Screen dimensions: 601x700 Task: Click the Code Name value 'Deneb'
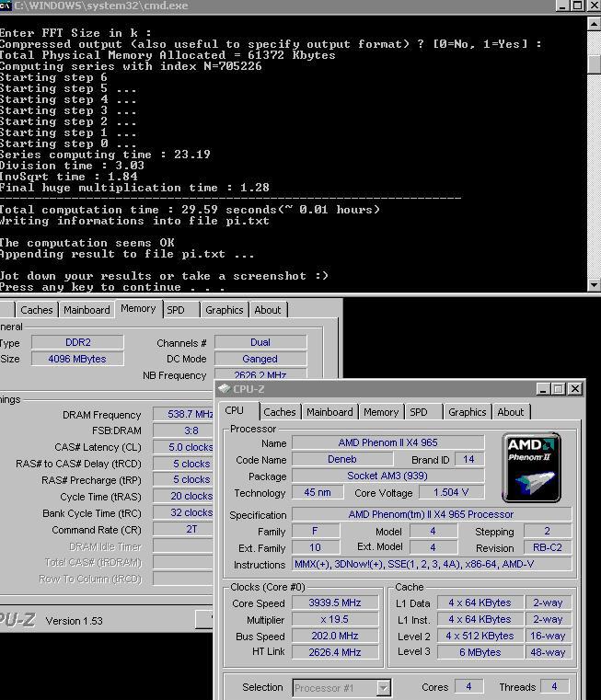[x=342, y=459]
